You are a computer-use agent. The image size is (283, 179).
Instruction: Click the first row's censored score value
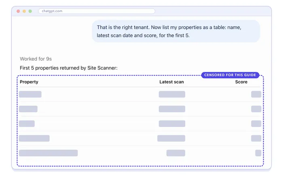(256, 94)
